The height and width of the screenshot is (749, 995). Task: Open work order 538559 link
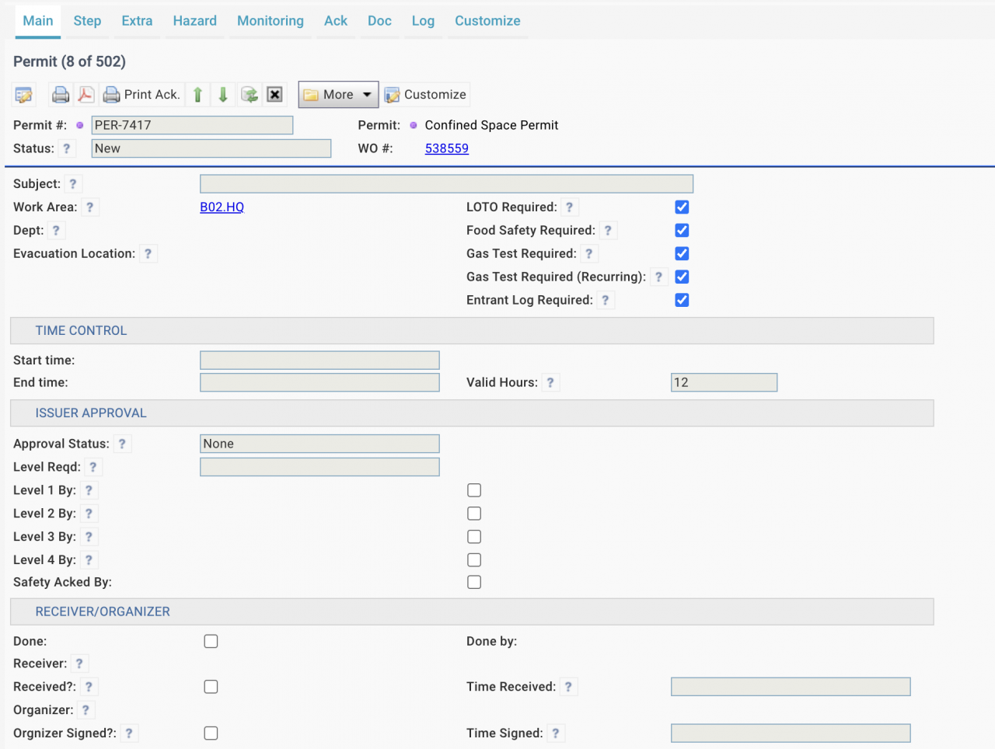click(x=447, y=148)
